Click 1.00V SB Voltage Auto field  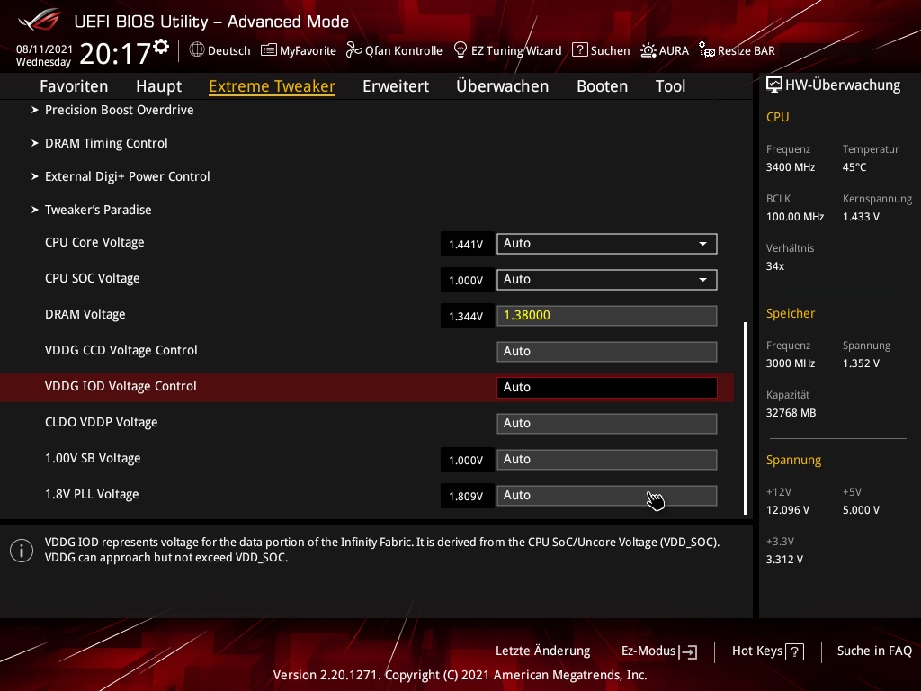tap(607, 460)
